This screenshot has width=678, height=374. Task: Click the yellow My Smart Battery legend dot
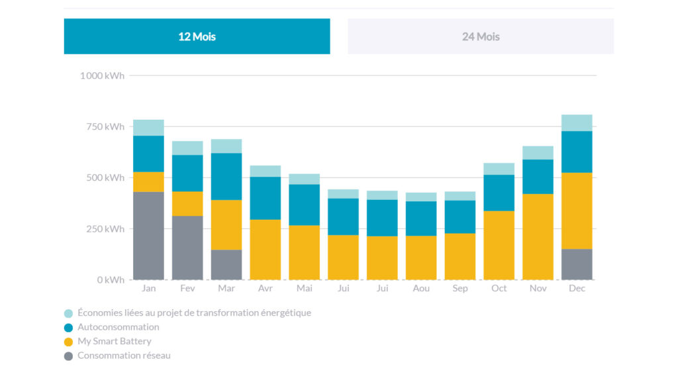[x=69, y=342]
